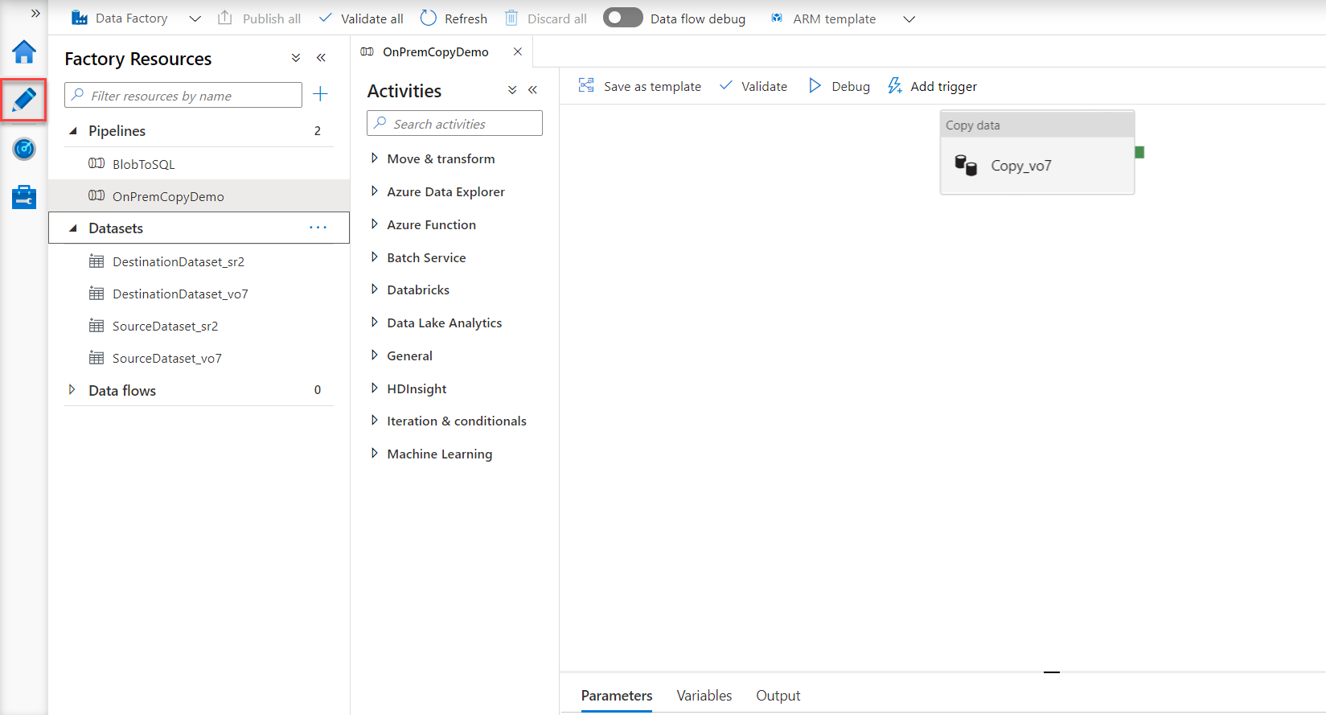Expand all Activities categories
The image size is (1326, 715).
pos(512,90)
